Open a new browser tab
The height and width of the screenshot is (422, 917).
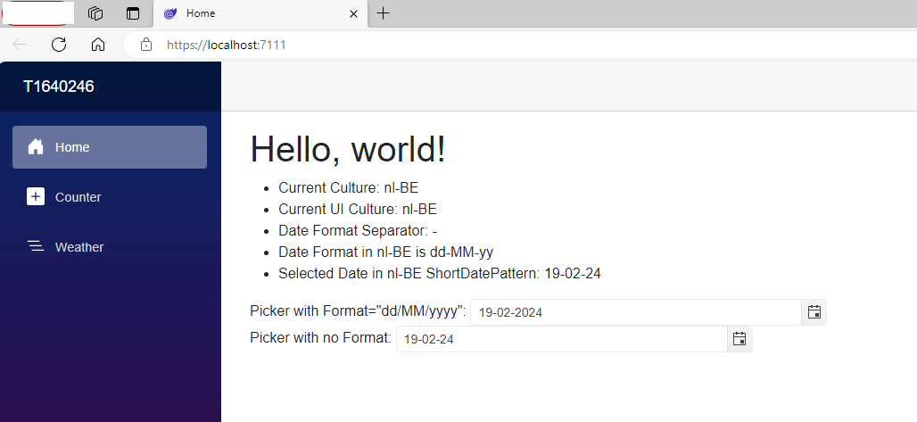click(x=383, y=13)
